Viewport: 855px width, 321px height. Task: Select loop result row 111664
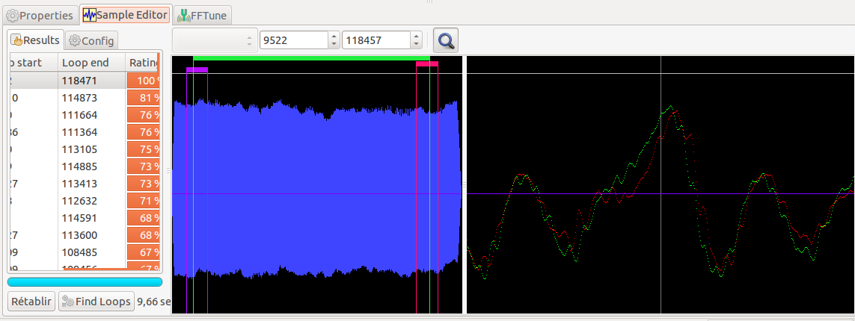pos(85,115)
